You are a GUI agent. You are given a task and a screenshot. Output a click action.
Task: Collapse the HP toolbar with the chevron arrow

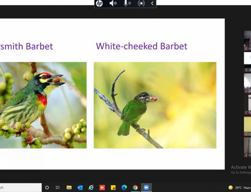pyautogui.click(x=152, y=3)
